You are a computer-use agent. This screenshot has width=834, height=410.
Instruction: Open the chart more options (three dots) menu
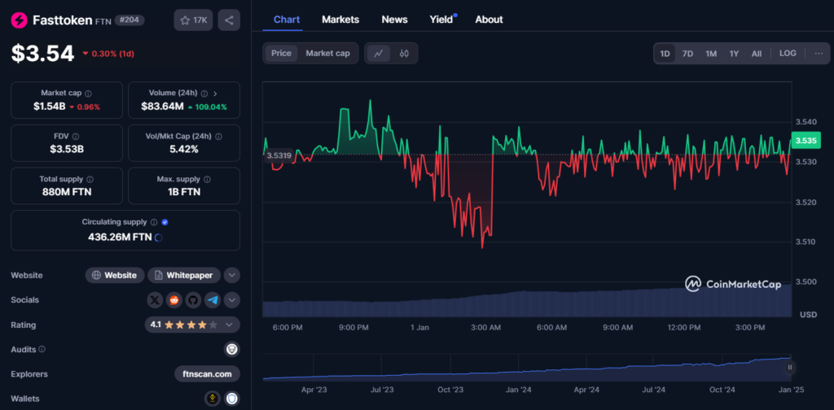tap(818, 54)
